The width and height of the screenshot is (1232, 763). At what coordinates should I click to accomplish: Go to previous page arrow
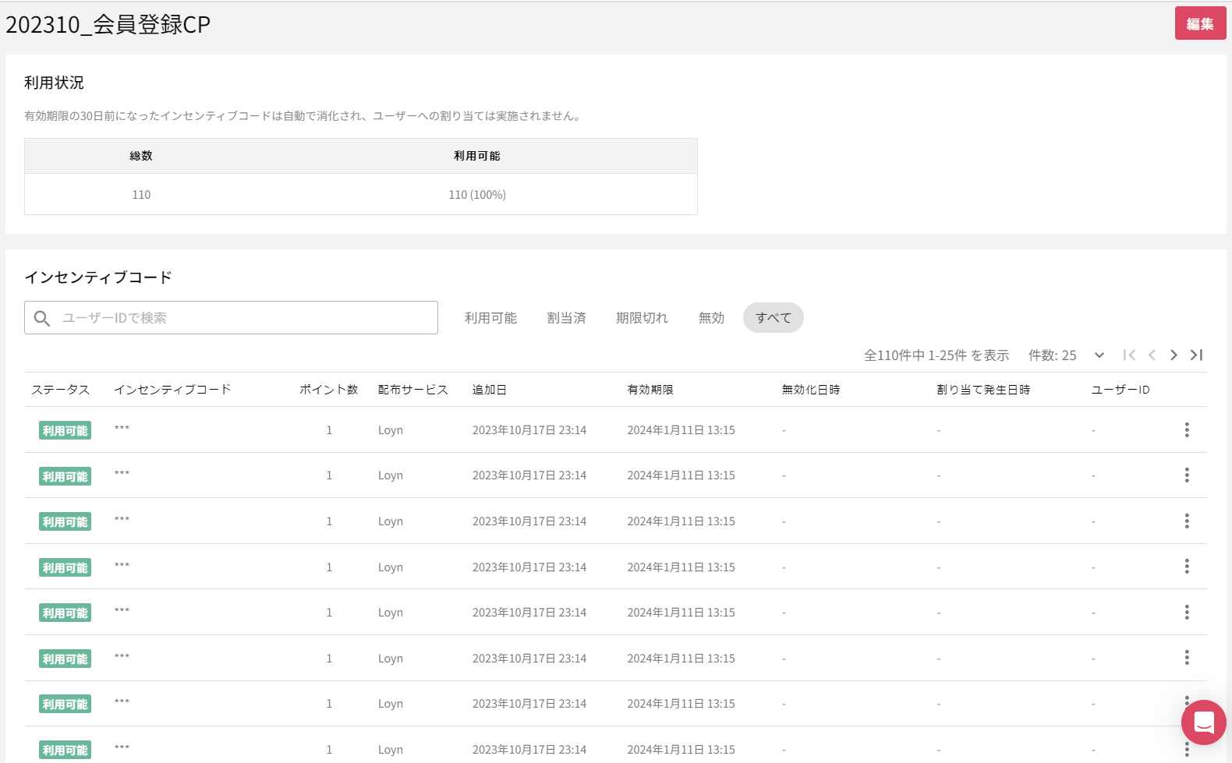pos(1152,355)
